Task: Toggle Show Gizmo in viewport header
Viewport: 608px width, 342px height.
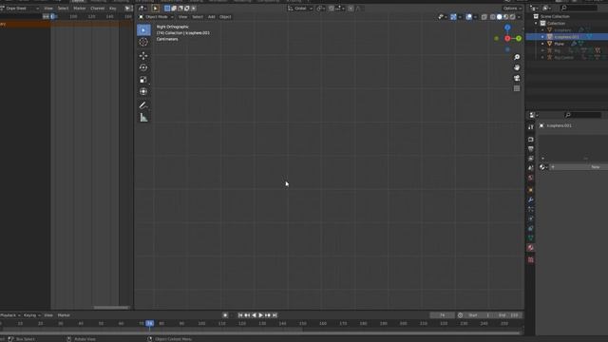Action: click(x=453, y=17)
